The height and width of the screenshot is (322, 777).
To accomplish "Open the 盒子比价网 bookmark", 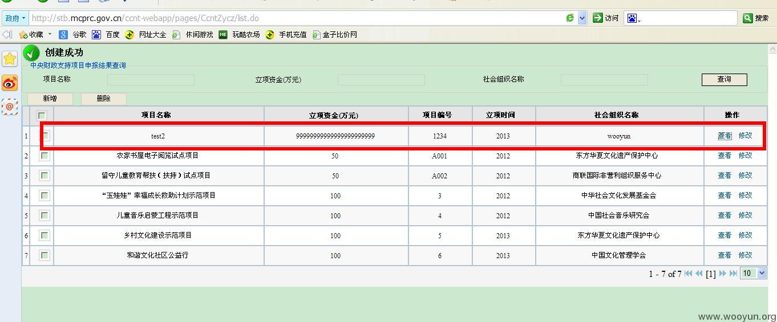I will click(x=335, y=35).
